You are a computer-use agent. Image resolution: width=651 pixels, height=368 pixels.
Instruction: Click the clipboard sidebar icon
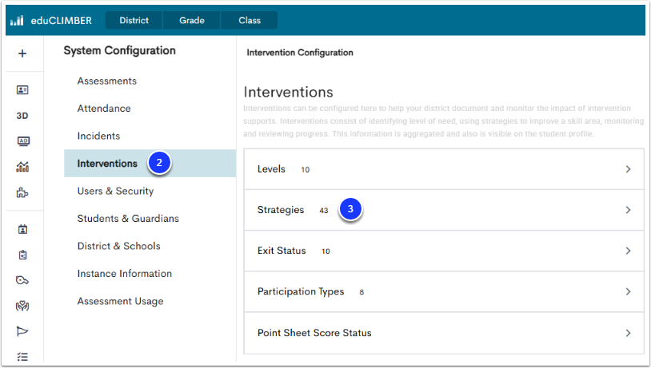click(x=23, y=255)
